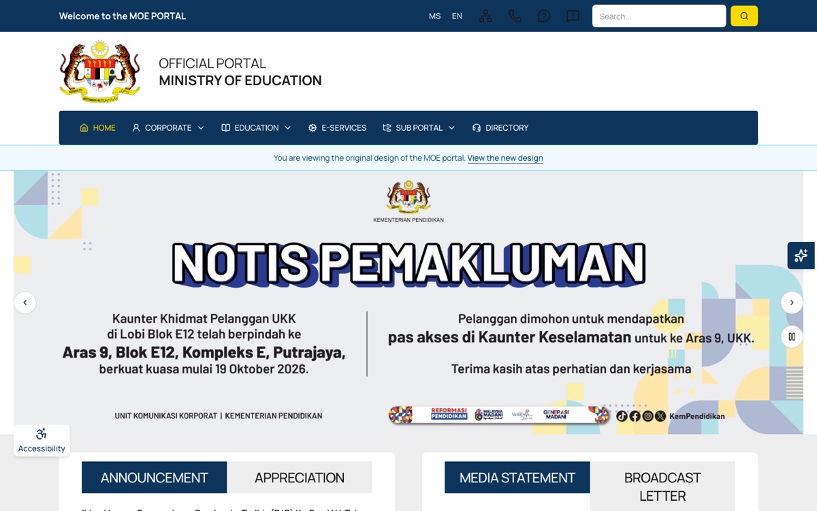This screenshot has width=817, height=511.
Task: Select the BROADCAST LETTER tab
Action: pyautogui.click(x=662, y=486)
